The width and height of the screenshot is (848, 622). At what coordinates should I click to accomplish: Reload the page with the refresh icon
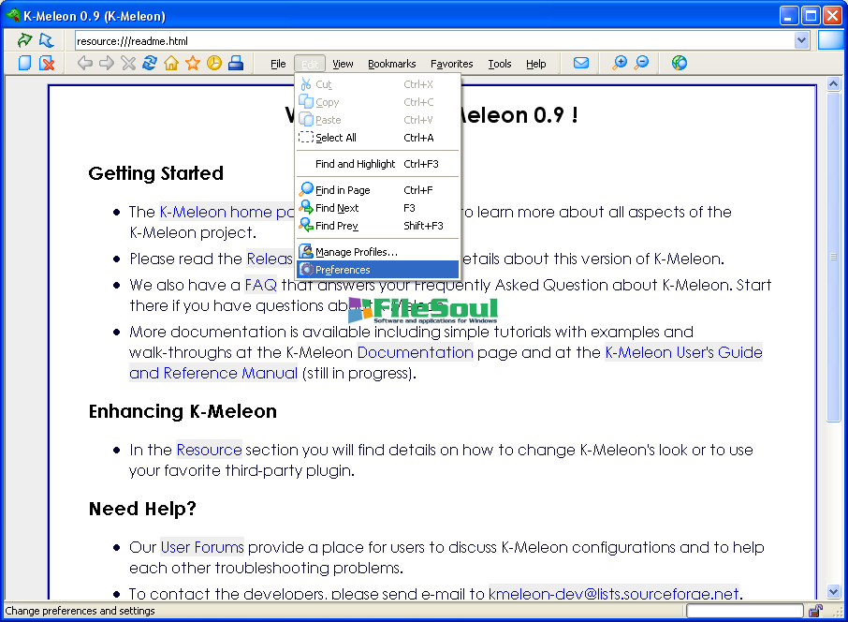click(x=150, y=64)
